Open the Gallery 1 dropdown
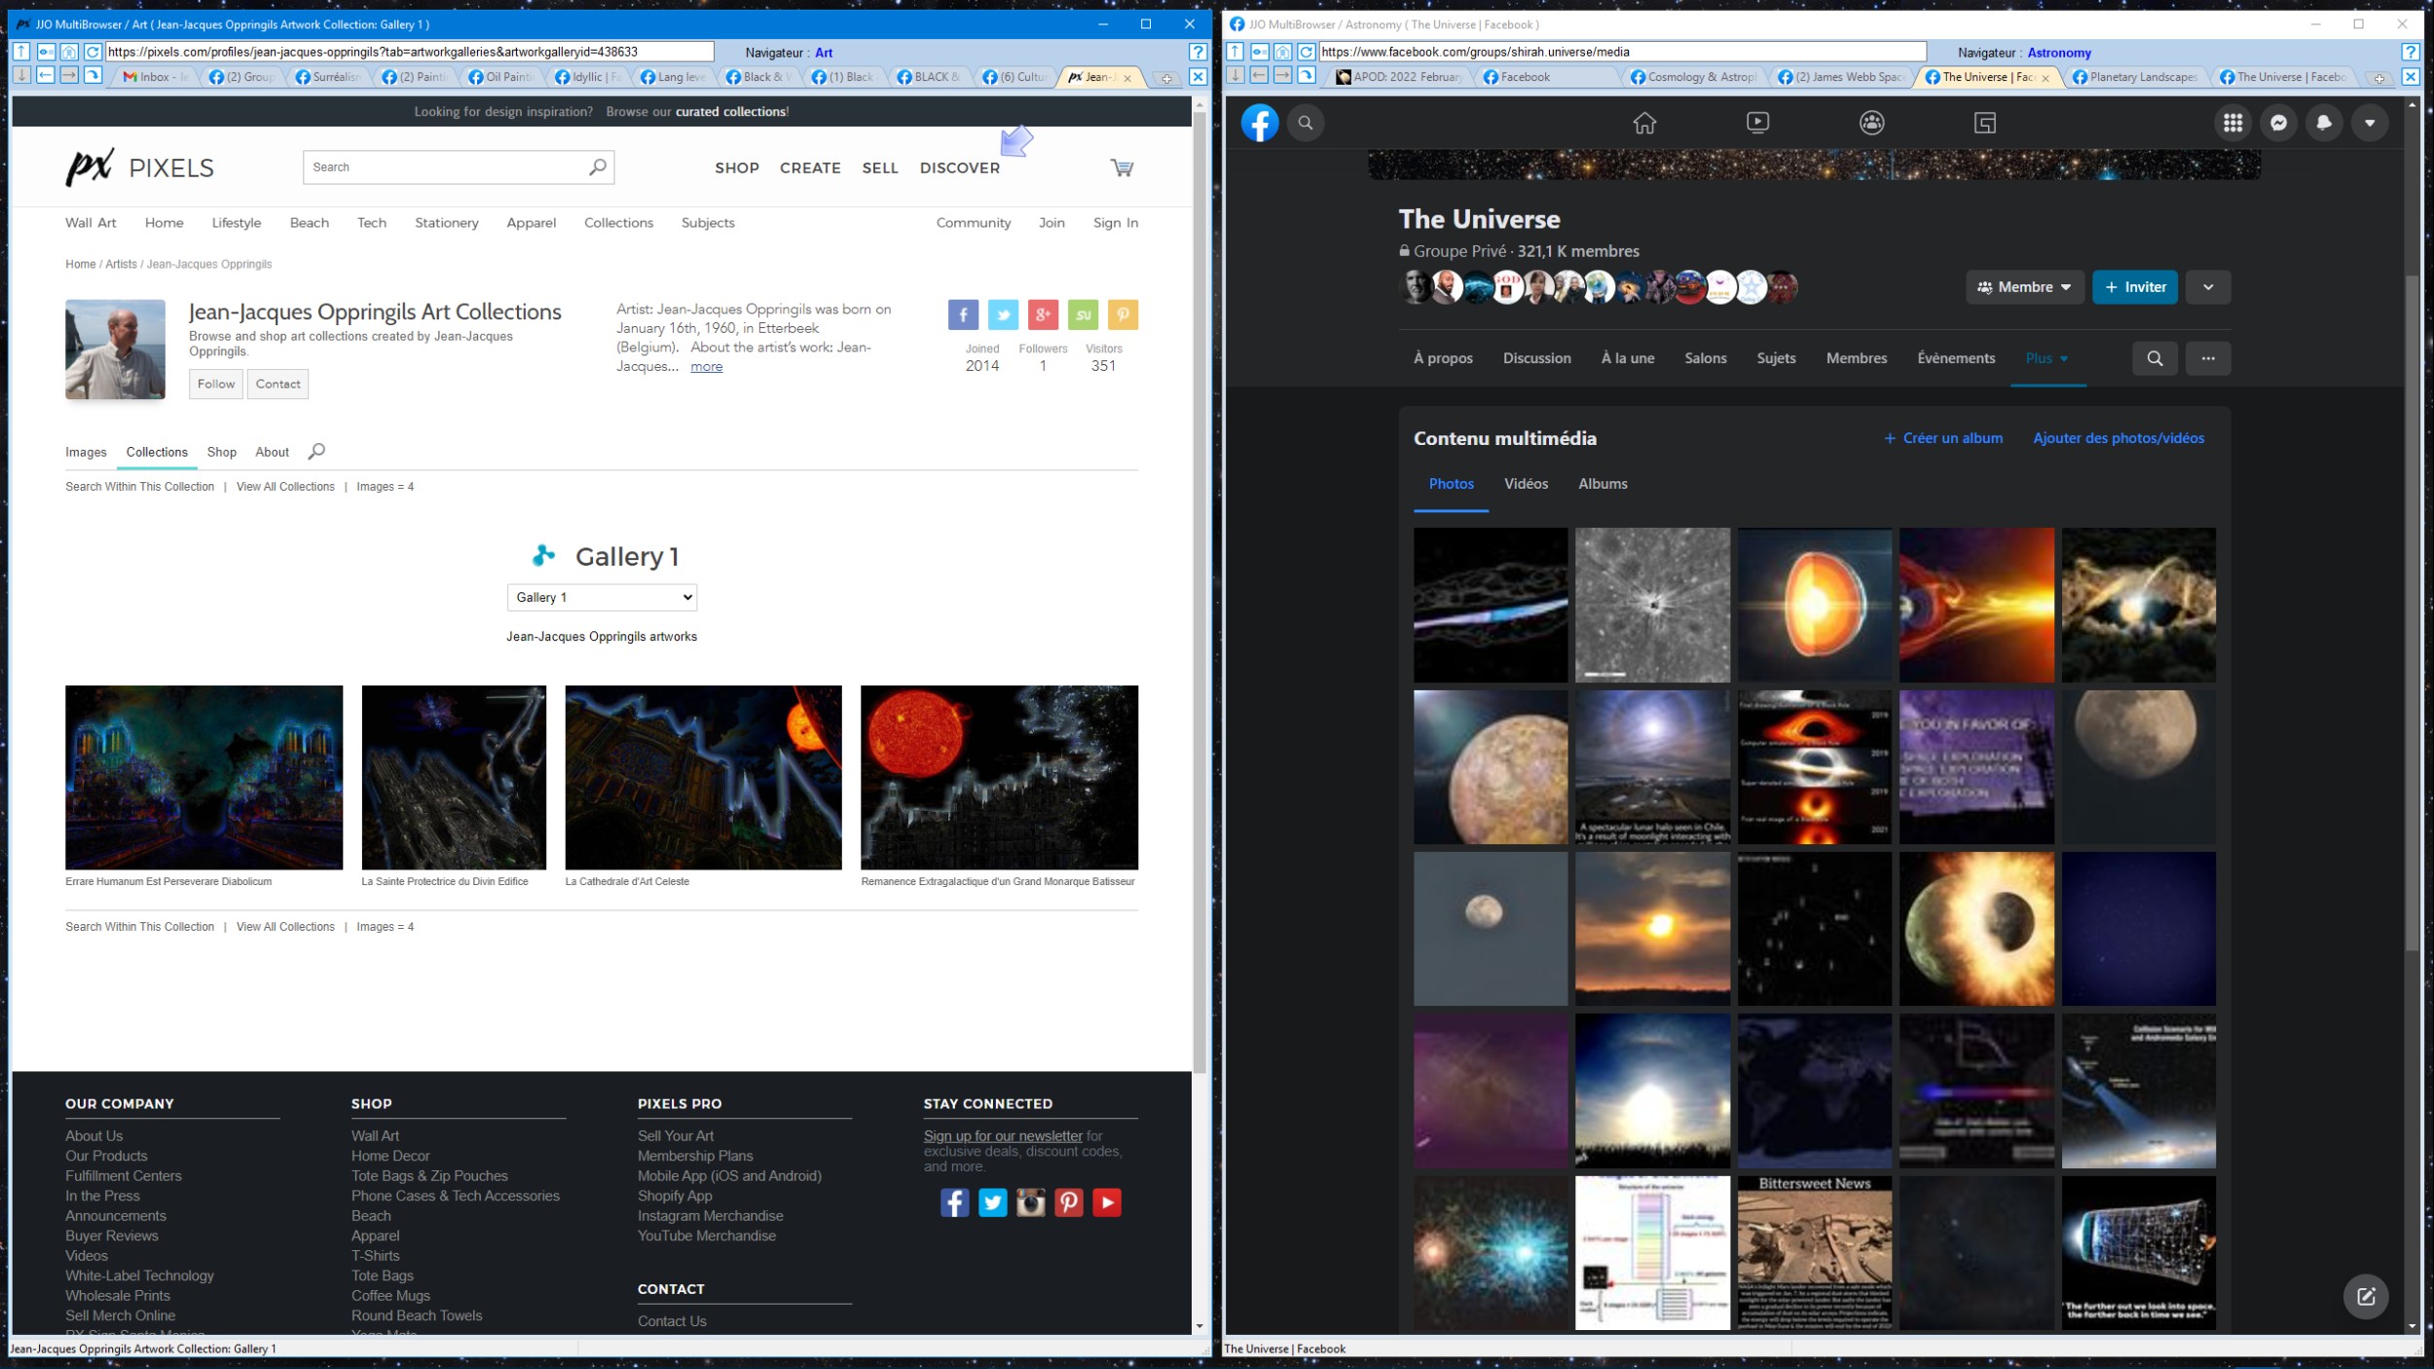The height and width of the screenshot is (1369, 2434). pyautogui.click(x=602, y=597)
